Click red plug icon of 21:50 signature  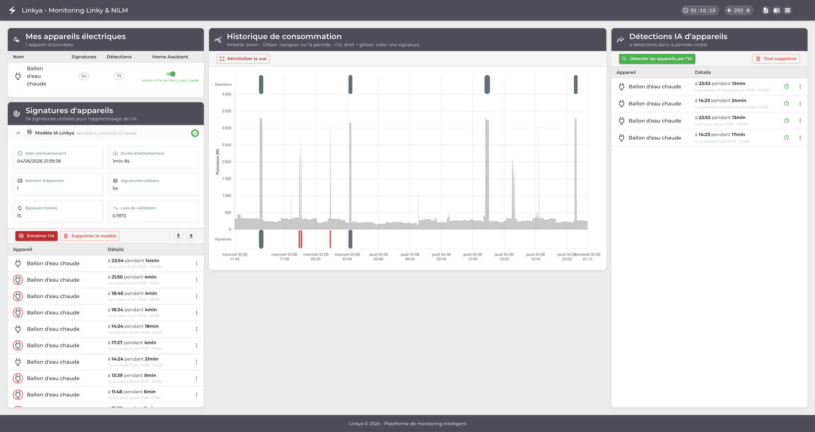(18, 280)
